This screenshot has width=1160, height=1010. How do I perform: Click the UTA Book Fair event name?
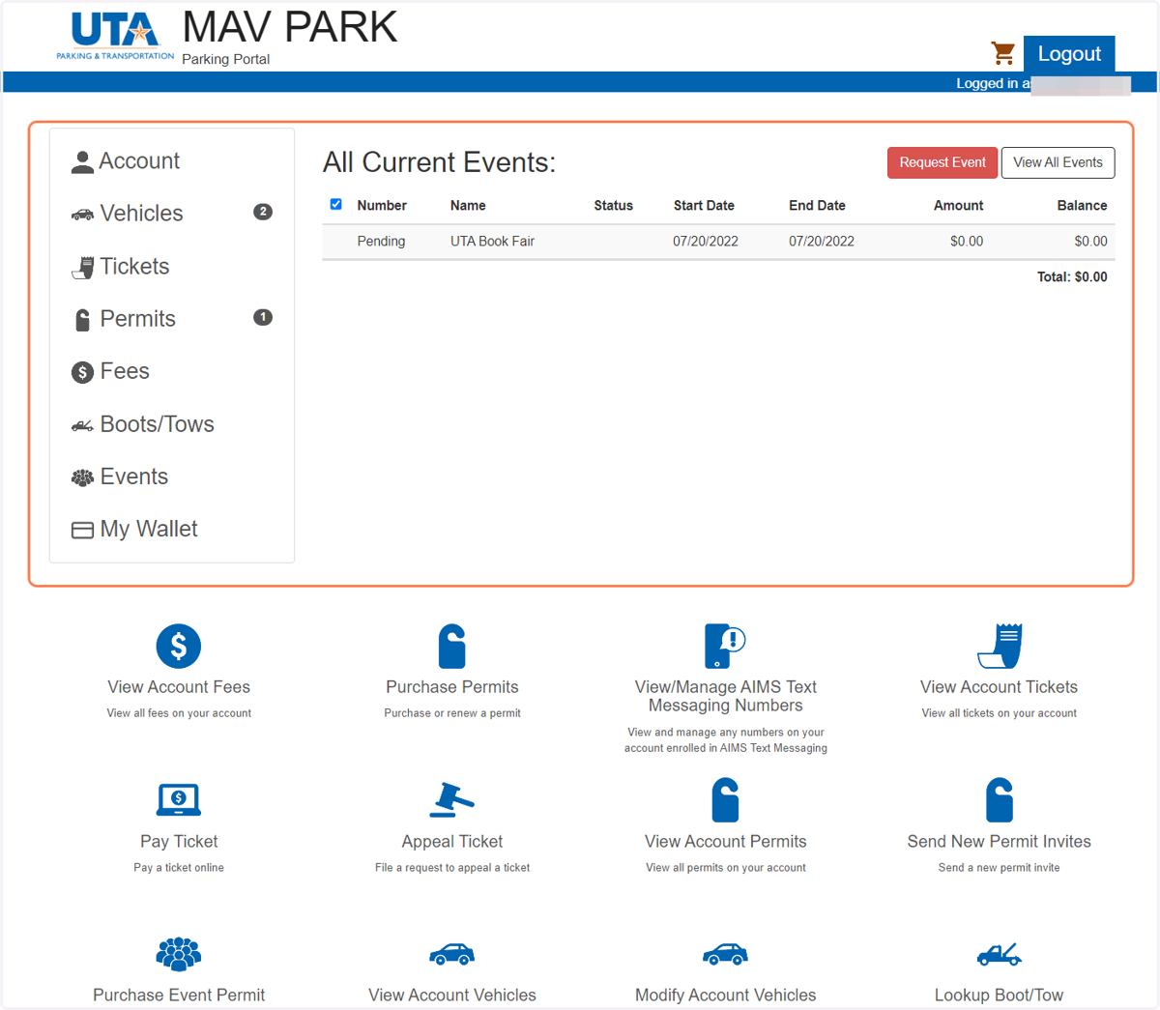492,242
